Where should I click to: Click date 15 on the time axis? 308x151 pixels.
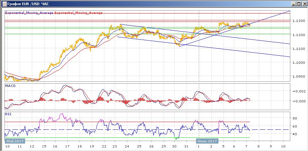43,146
